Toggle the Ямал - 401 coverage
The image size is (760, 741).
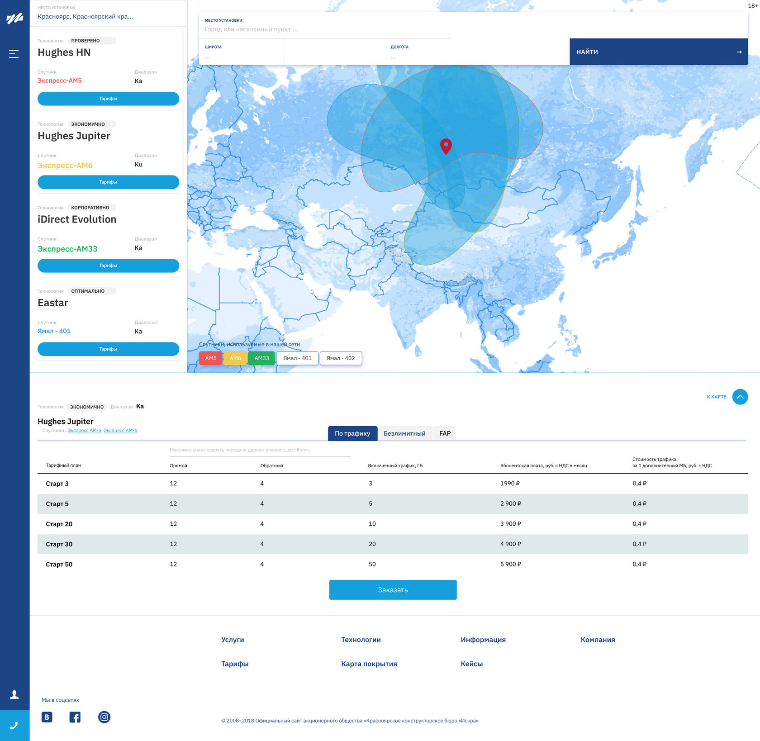[297, 358]
